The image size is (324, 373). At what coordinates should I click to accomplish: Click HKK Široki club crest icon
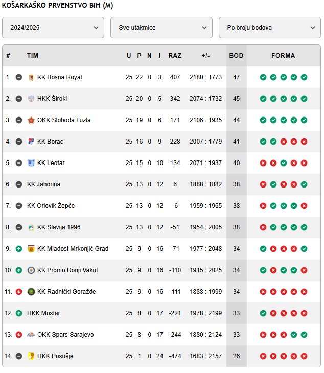point(31,99)
